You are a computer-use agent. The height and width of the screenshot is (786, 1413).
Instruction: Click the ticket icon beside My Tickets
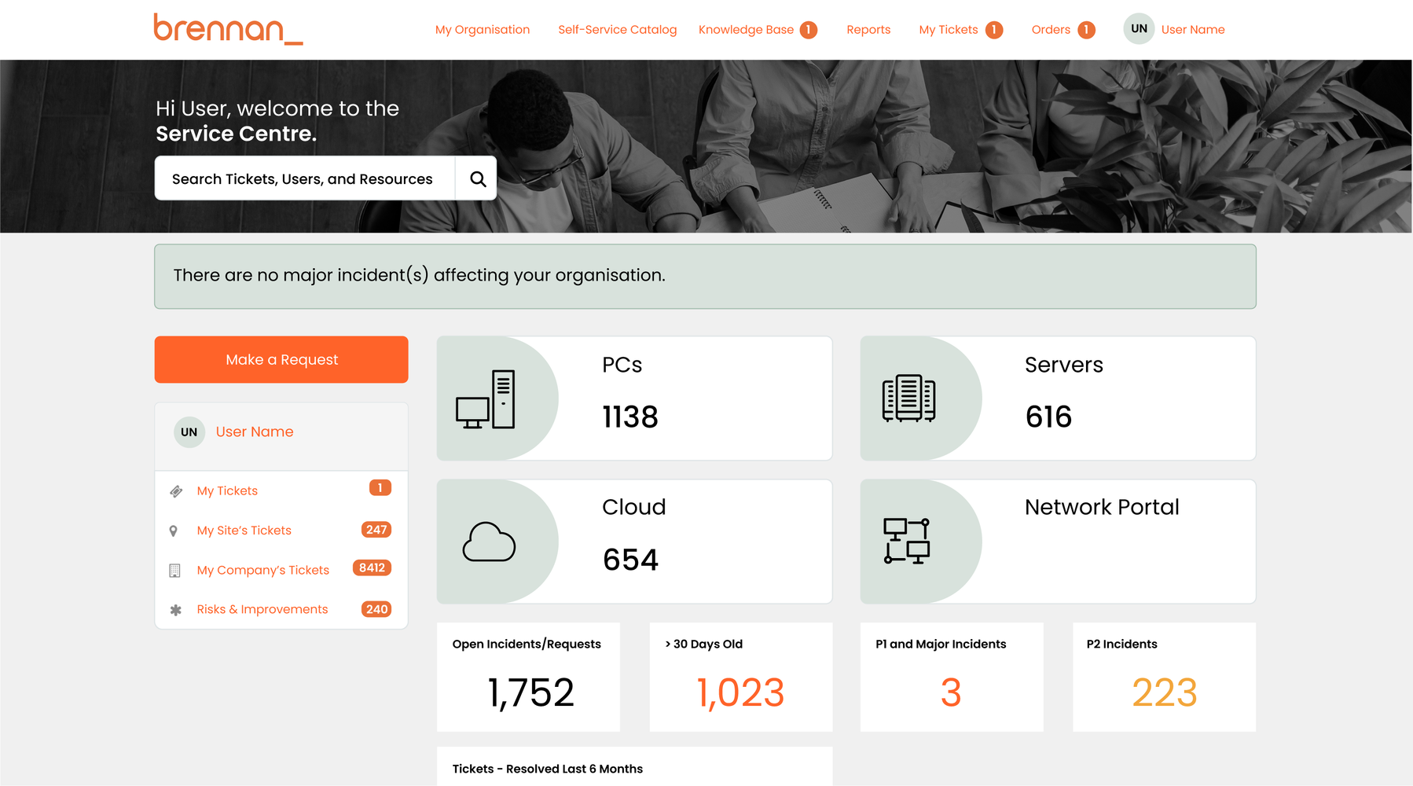(176, 491)
